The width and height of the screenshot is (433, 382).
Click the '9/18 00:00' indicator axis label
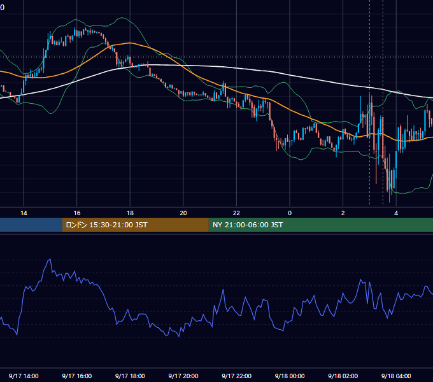(x=290, y=376)
